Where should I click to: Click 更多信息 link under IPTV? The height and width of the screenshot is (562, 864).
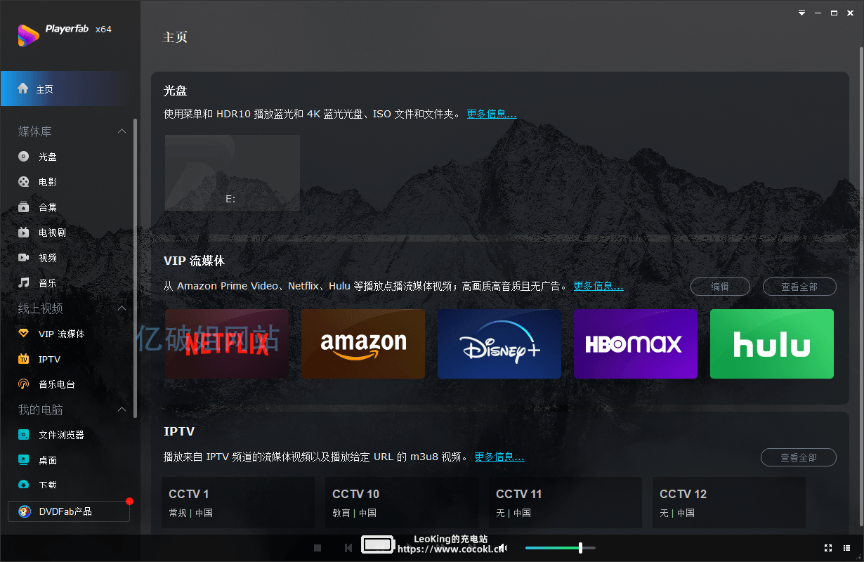click(x=499, y=457)
